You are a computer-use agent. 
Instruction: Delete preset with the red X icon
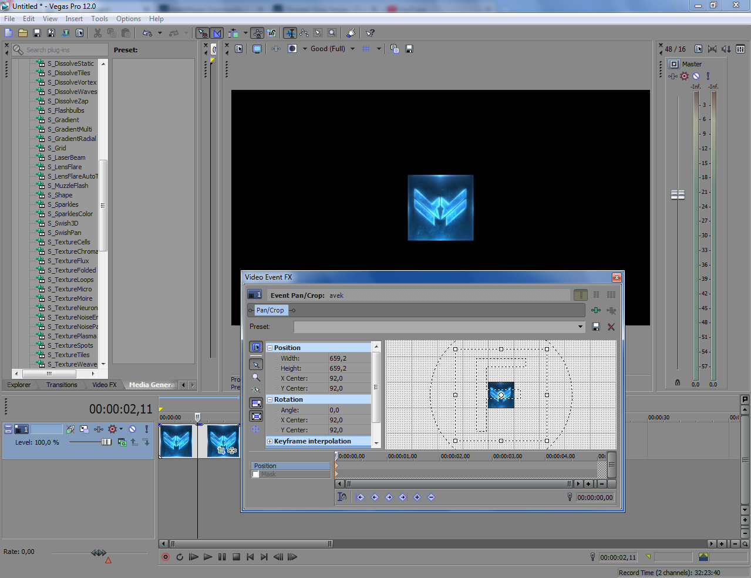coord(611,327)
